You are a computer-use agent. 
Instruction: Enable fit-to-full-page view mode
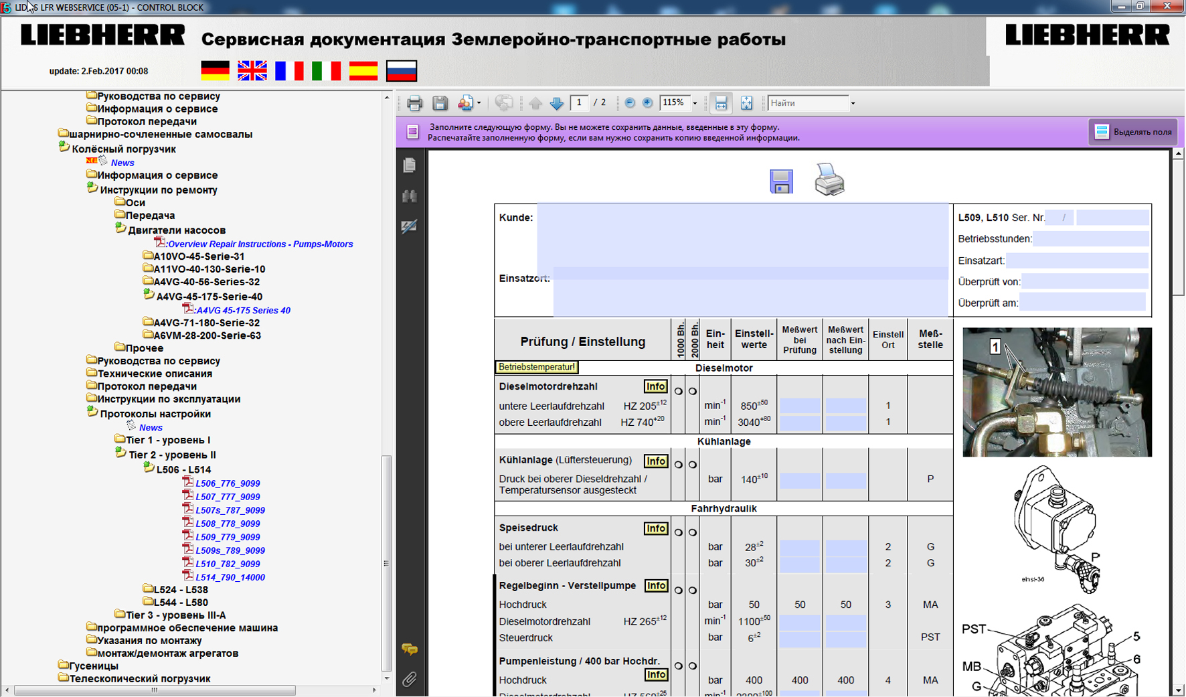(746, 103)
